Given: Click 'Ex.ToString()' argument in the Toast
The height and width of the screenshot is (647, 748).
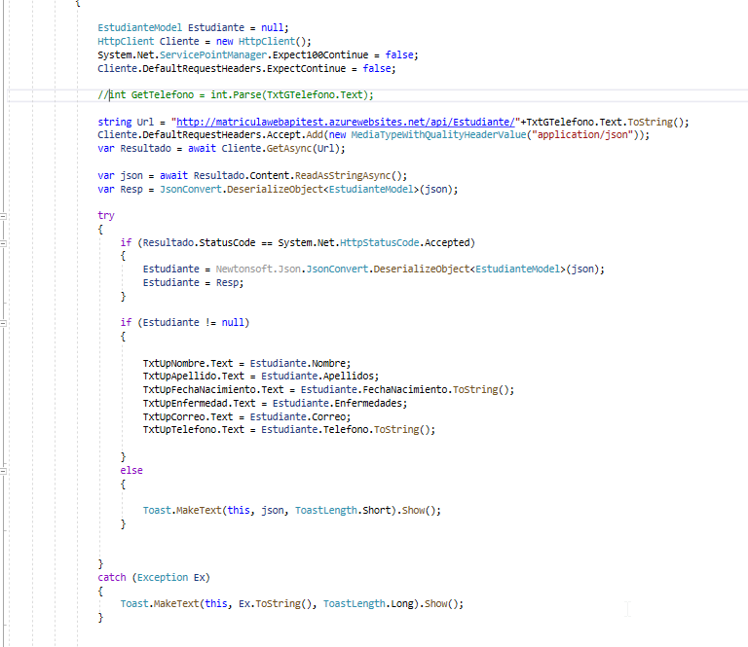Looking at the screenshot, I should 278,603.
